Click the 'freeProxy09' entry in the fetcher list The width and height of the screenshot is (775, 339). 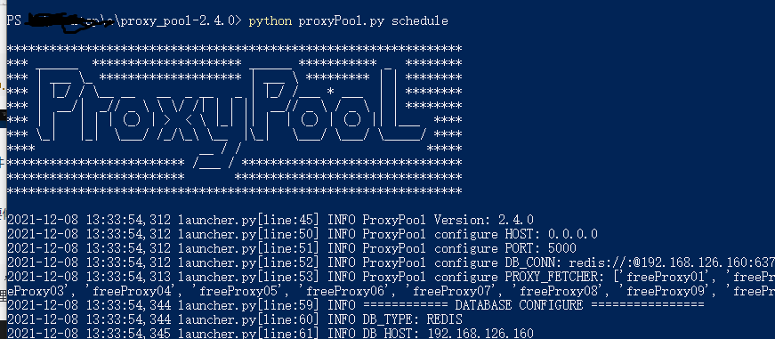point(666,291)
